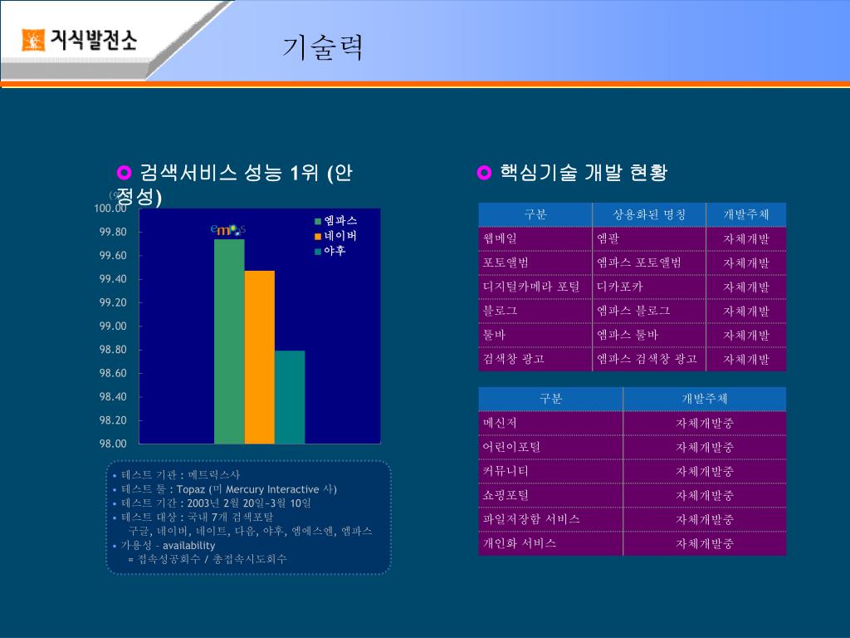Click note line 국내 7개 검색포탈

point(198,517)
